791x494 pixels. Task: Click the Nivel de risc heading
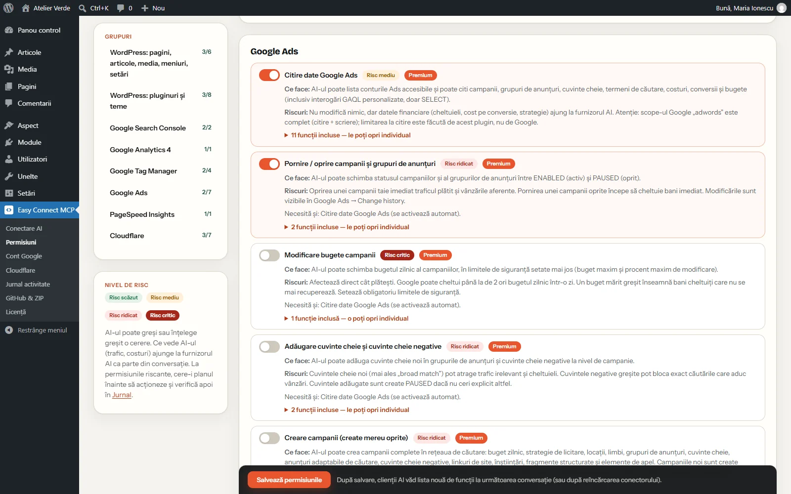(x=127, y=285)
